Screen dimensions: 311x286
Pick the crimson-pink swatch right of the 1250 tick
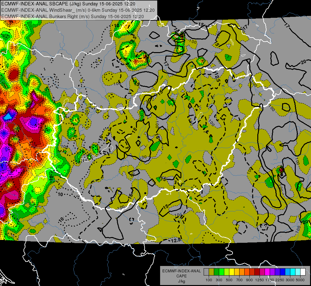coord(262,272)
